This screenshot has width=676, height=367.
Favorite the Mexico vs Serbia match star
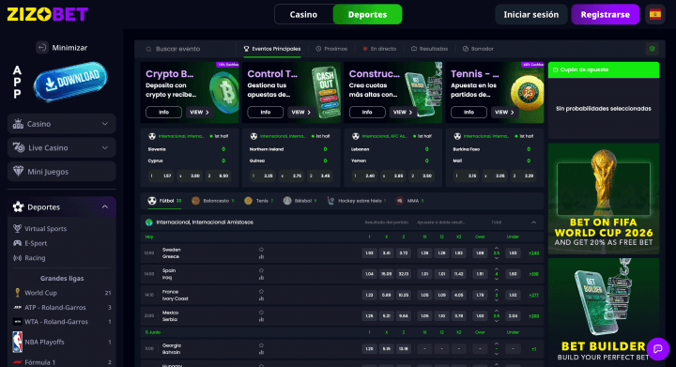click(x=261, y=313)
